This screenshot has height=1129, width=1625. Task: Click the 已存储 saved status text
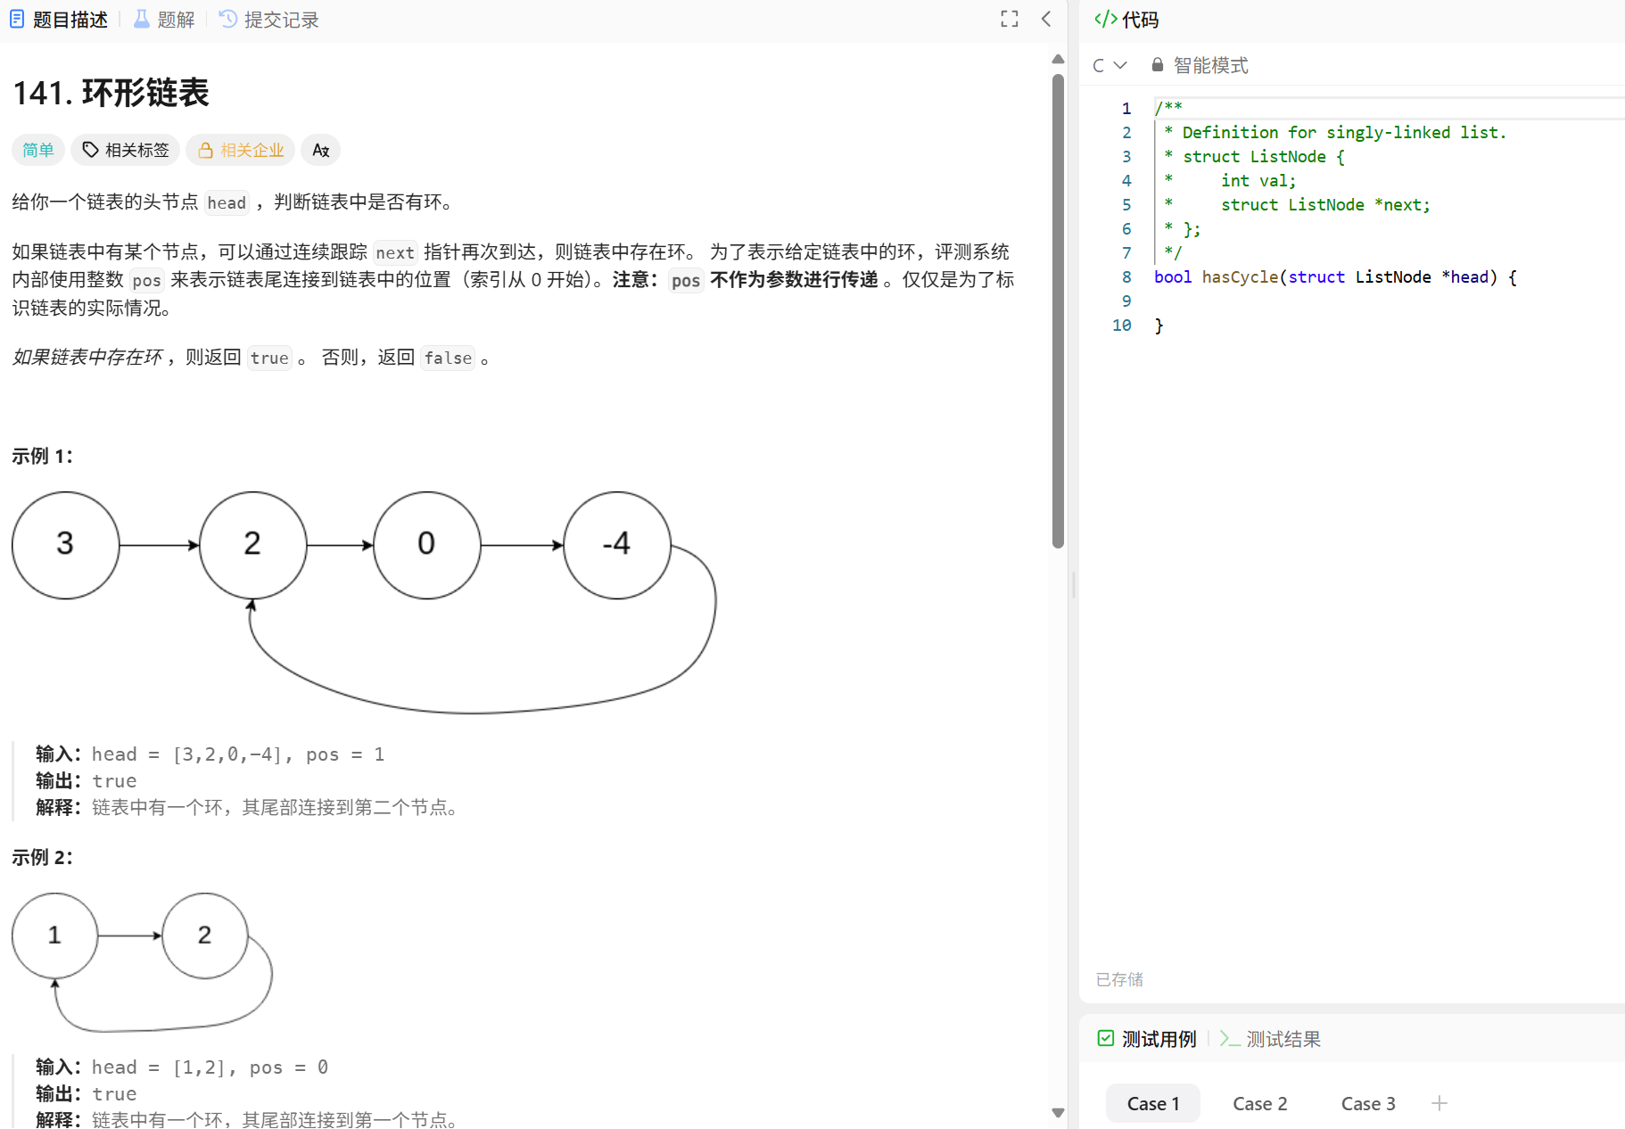click(1119, 979)
